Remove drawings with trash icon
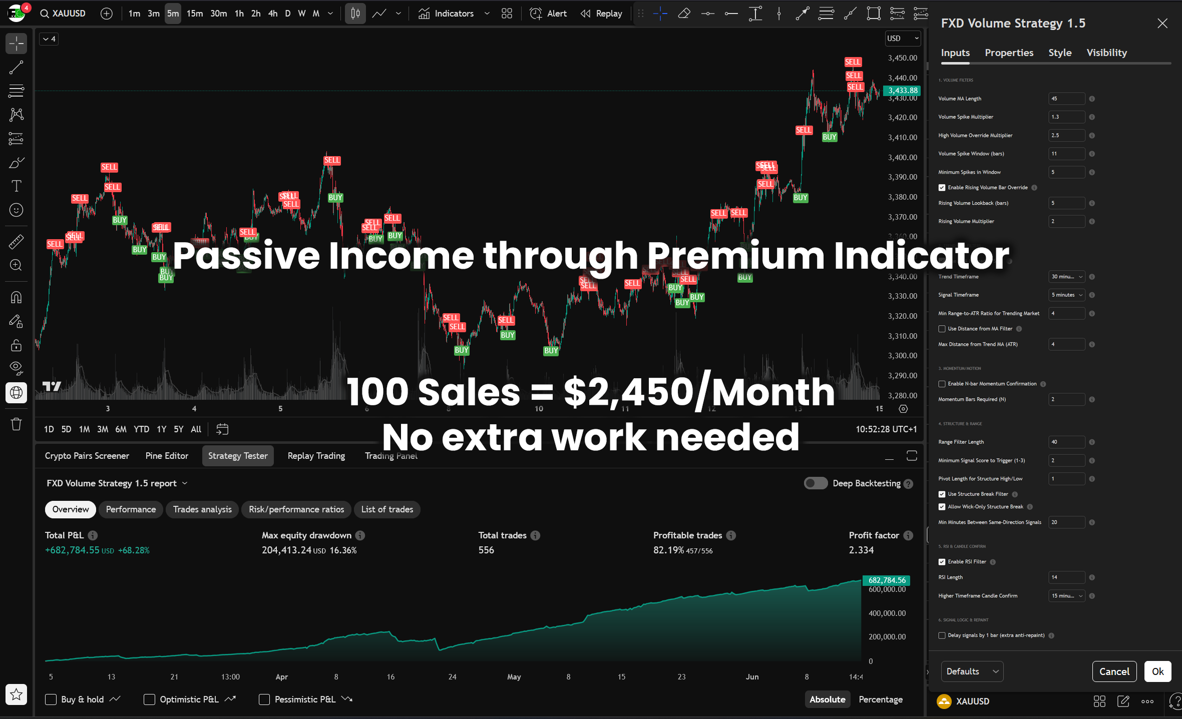Image resolution: width=1182 pixels, height=719 pixels. click(x=16, y=424)
